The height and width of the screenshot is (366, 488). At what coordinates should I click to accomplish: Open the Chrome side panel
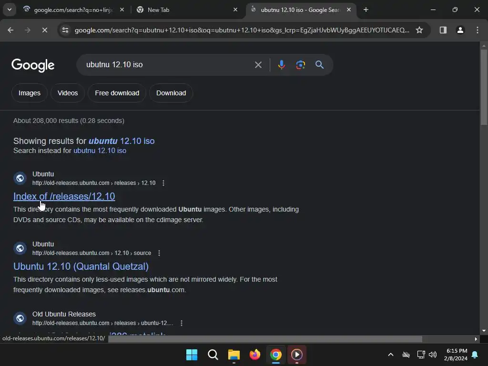coord(443,30)
